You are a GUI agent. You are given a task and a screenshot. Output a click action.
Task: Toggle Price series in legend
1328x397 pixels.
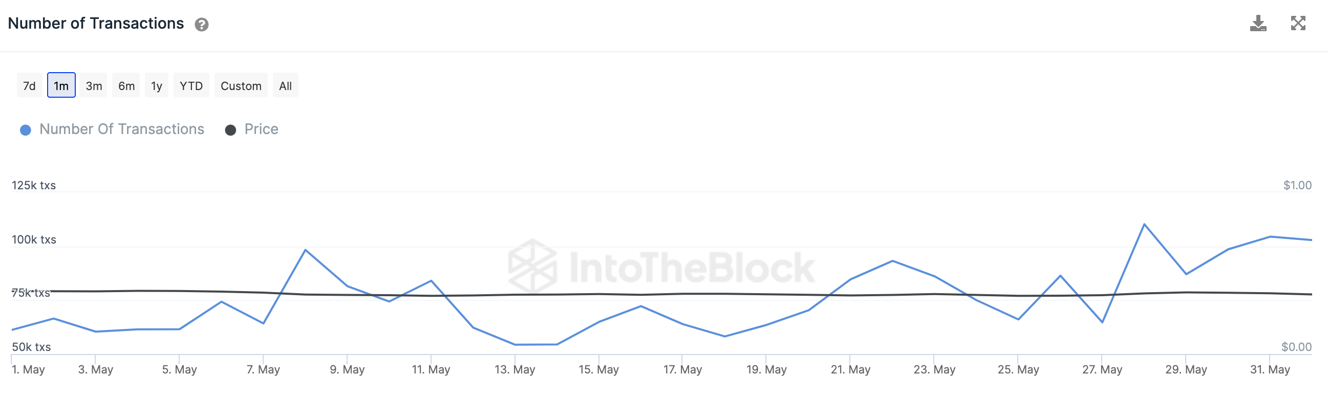click(261, 129)
